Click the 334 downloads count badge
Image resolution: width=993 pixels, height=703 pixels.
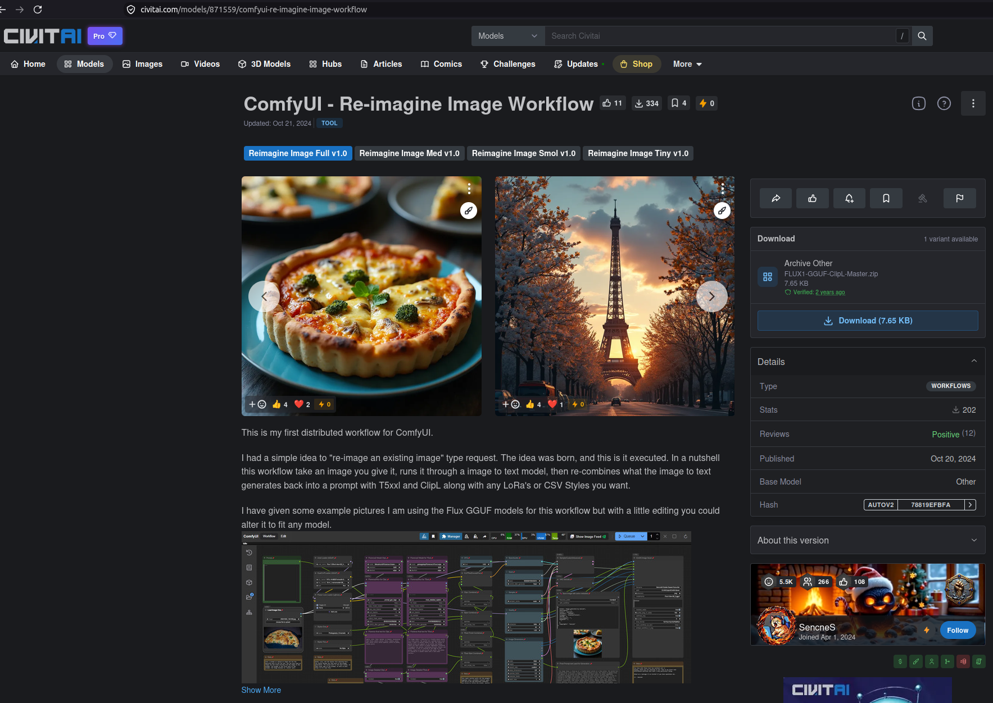[x=647, y=103]
